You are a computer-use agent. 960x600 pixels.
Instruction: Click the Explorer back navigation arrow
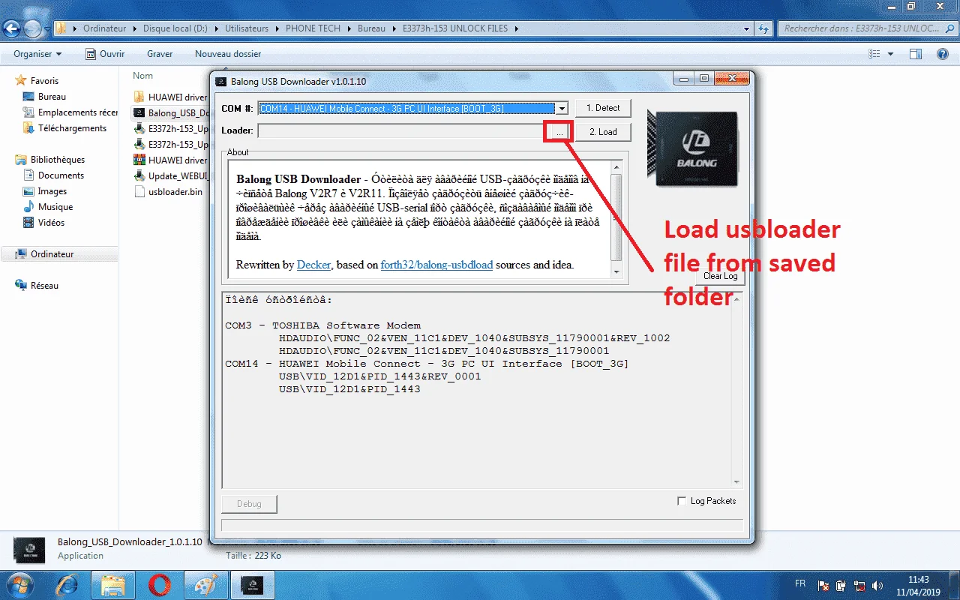click(12, 29)
